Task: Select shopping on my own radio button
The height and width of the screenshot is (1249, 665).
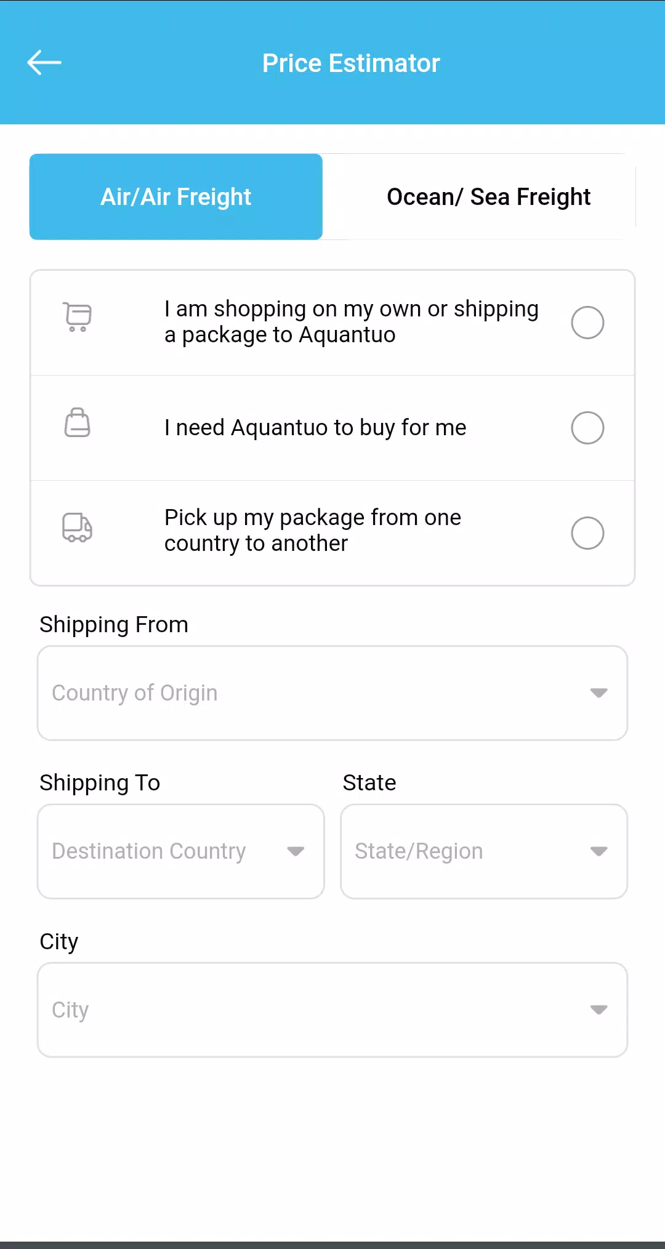Action: point(587,323)
